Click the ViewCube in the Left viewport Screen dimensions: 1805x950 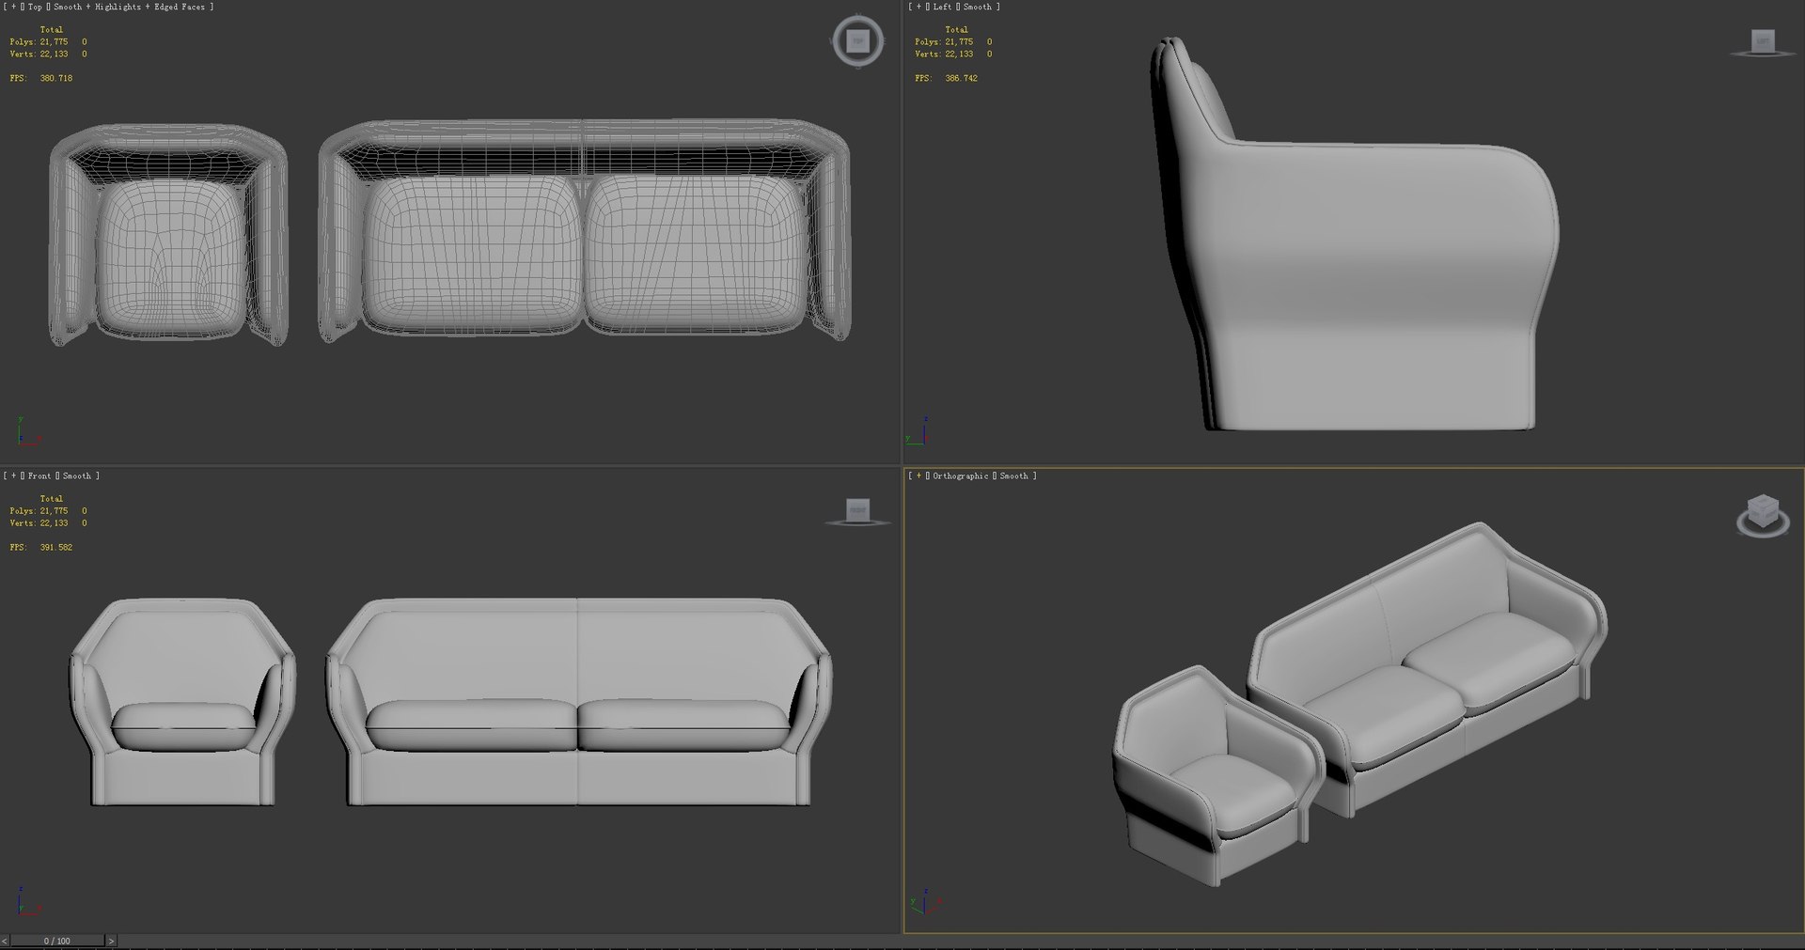point(1763,43)
